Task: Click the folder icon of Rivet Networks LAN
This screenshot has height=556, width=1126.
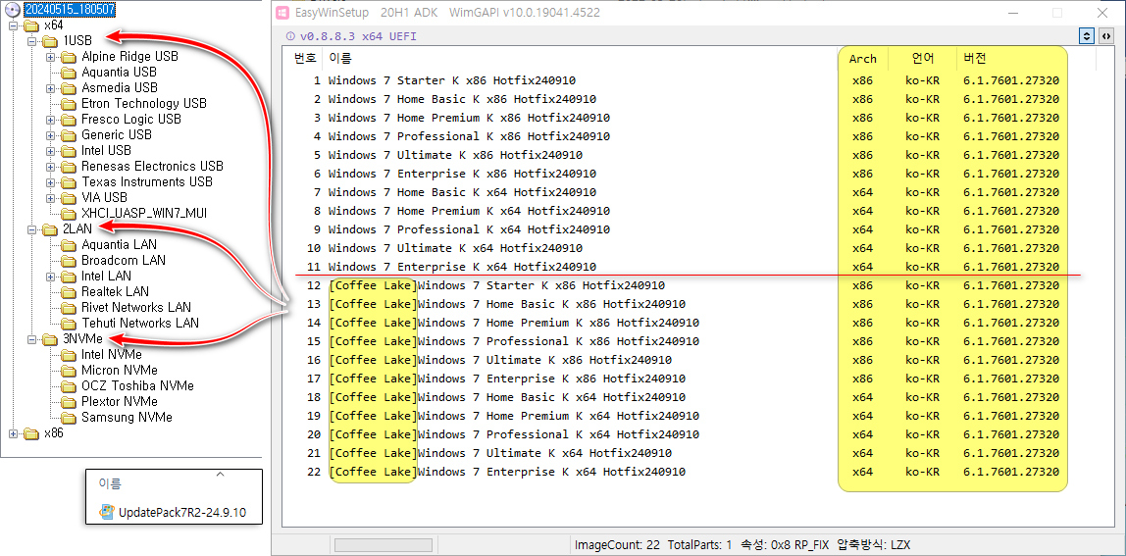Action: tap(69, 308)
